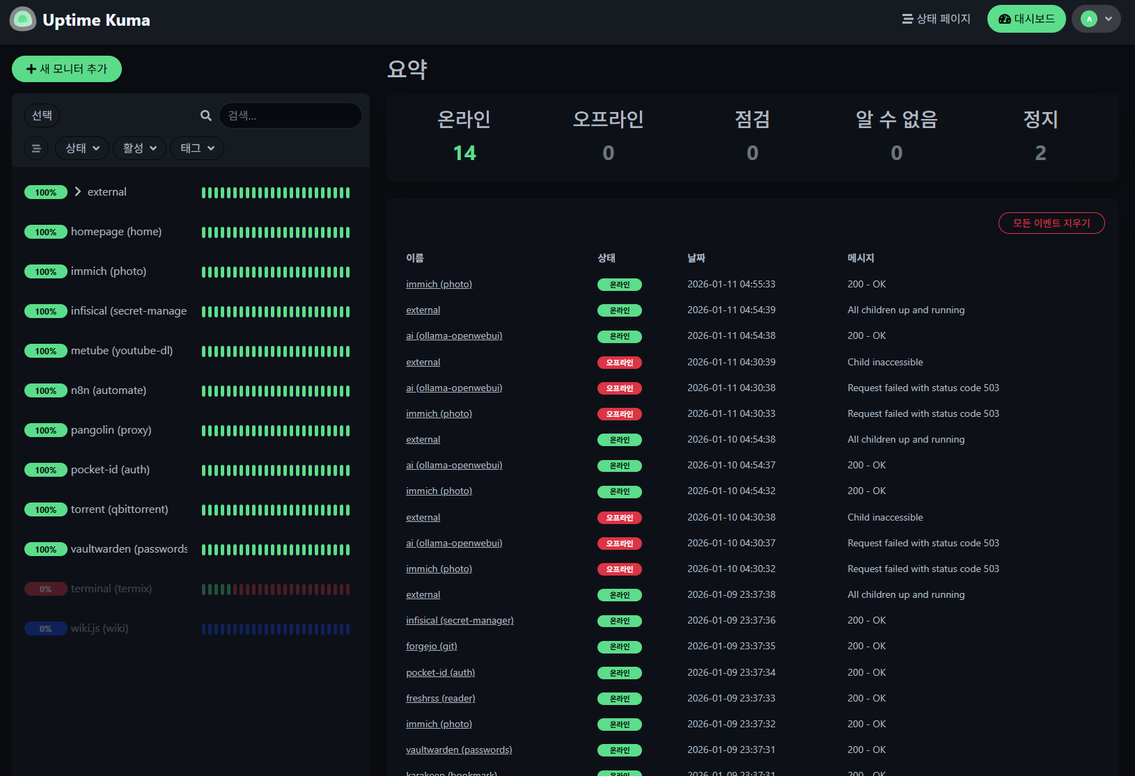Click the hamburger filter icon beside 상태

click(36, 148)
